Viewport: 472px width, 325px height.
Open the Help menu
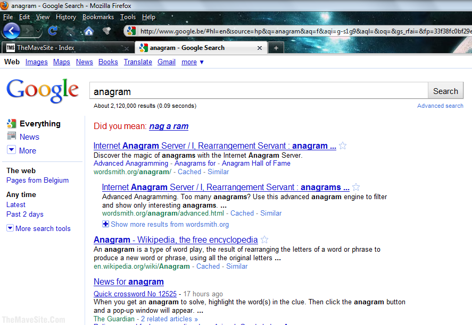click(148, 17)
